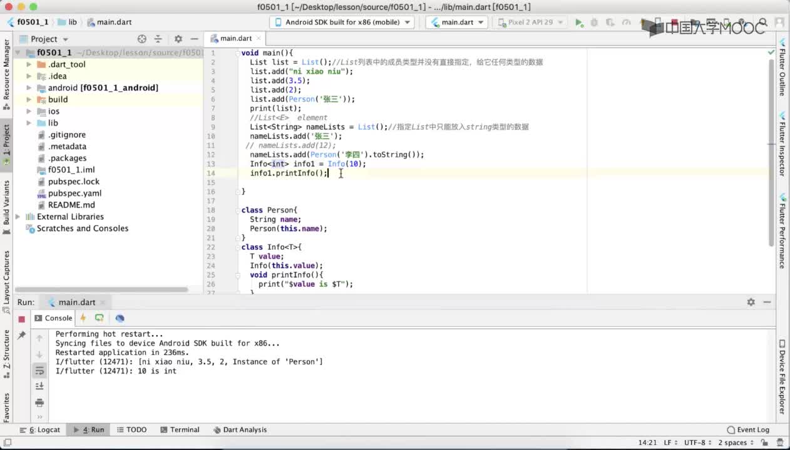Trigger Flutter hot reload lightning icon
790x450 pixels.
click(x=83, y=318)
